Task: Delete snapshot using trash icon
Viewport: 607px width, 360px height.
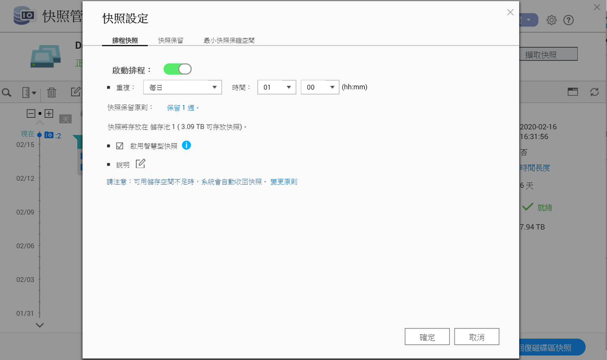Action: coord(51,93)
